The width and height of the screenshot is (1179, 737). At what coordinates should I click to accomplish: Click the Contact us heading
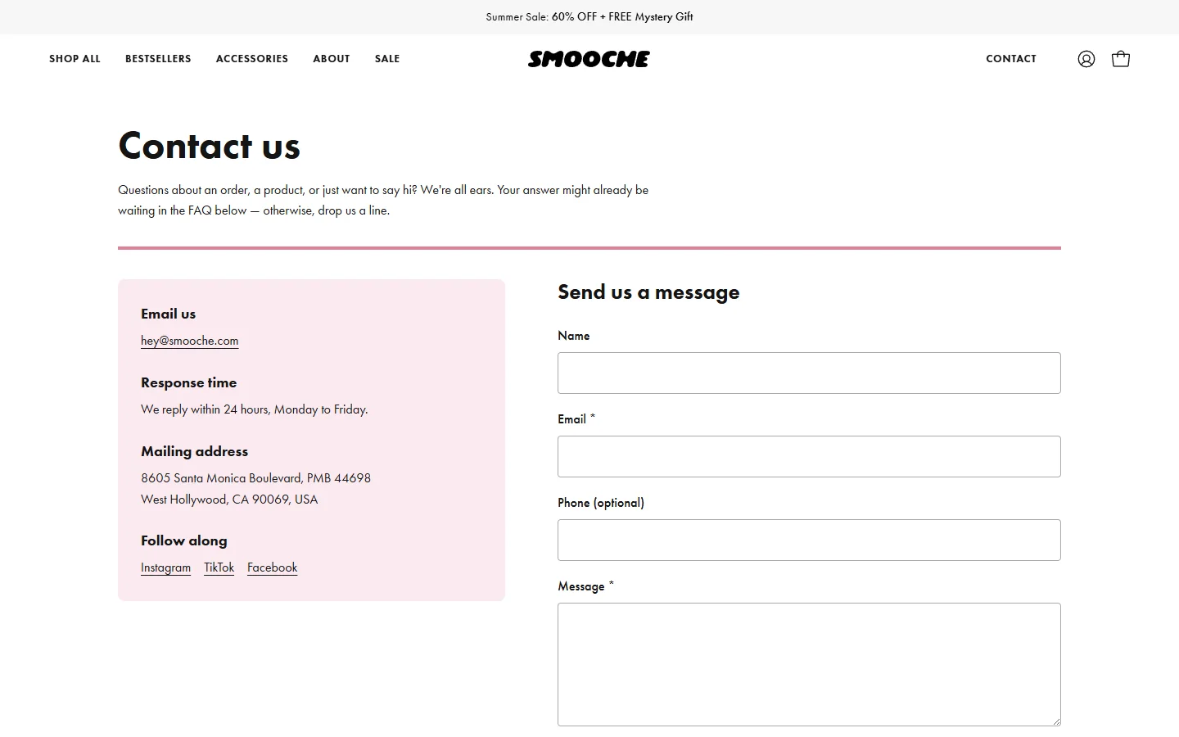(x=210, y=146)
